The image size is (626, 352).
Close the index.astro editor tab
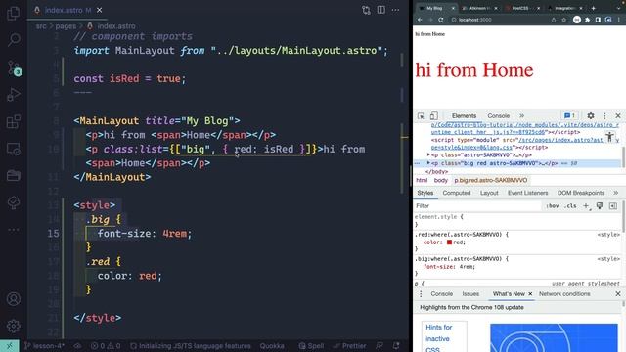click(x=100, y=10)
